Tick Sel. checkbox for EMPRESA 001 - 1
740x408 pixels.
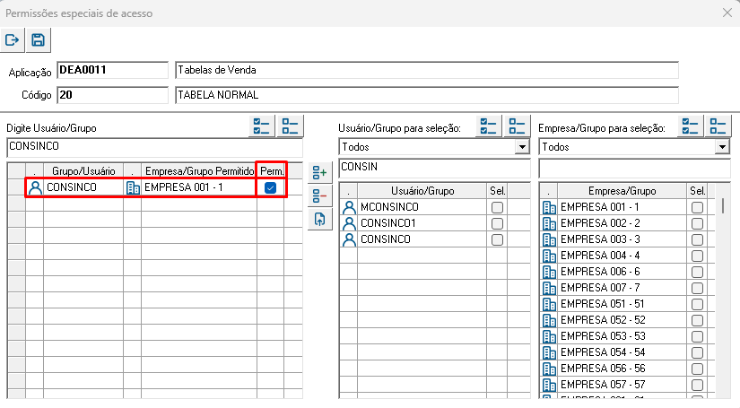(x=697, y=207)
